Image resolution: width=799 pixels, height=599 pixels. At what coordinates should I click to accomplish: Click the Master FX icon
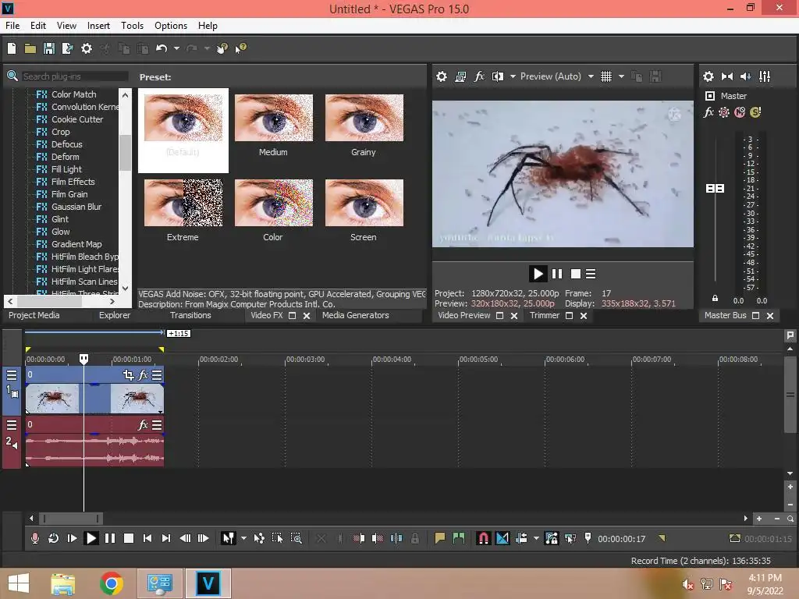708,112
